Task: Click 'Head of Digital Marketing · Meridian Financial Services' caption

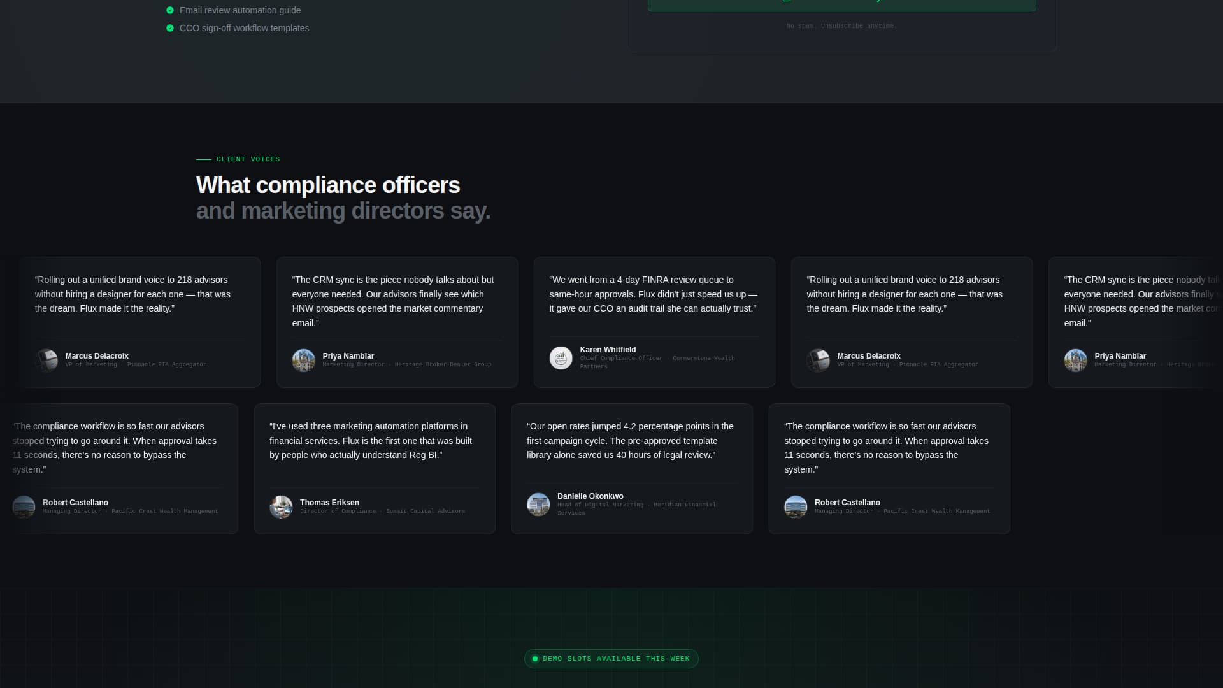Action: pyautogui.click(x=636, y=509)
